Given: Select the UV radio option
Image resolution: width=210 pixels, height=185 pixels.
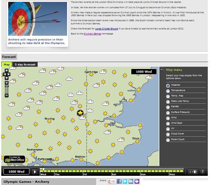Looking at the screenshot, I should [x=168, y=129].
